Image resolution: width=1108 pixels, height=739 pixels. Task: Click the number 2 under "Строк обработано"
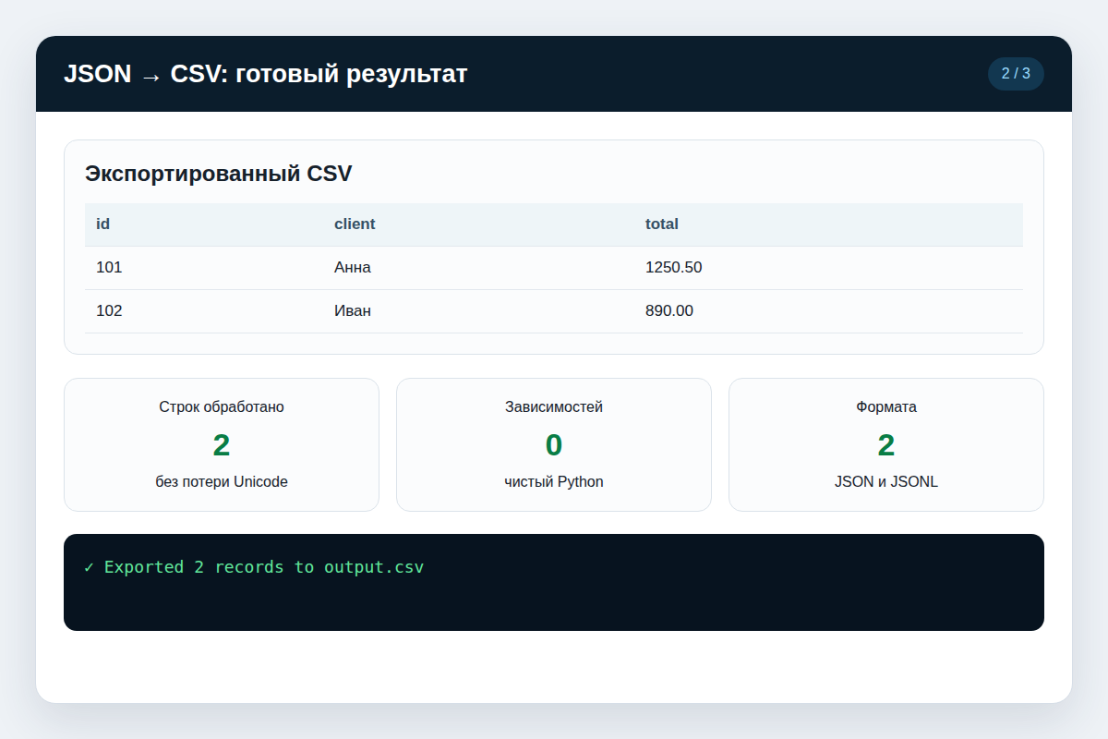(x=222, y=445)
